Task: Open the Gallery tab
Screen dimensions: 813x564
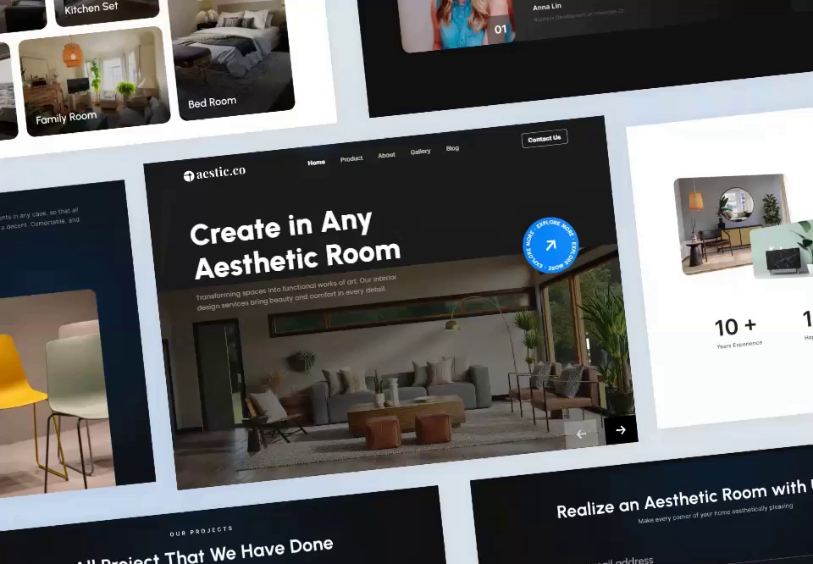Action: [420, 152]
